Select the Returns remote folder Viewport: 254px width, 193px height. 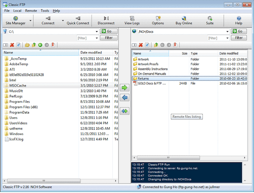(190, 79)
